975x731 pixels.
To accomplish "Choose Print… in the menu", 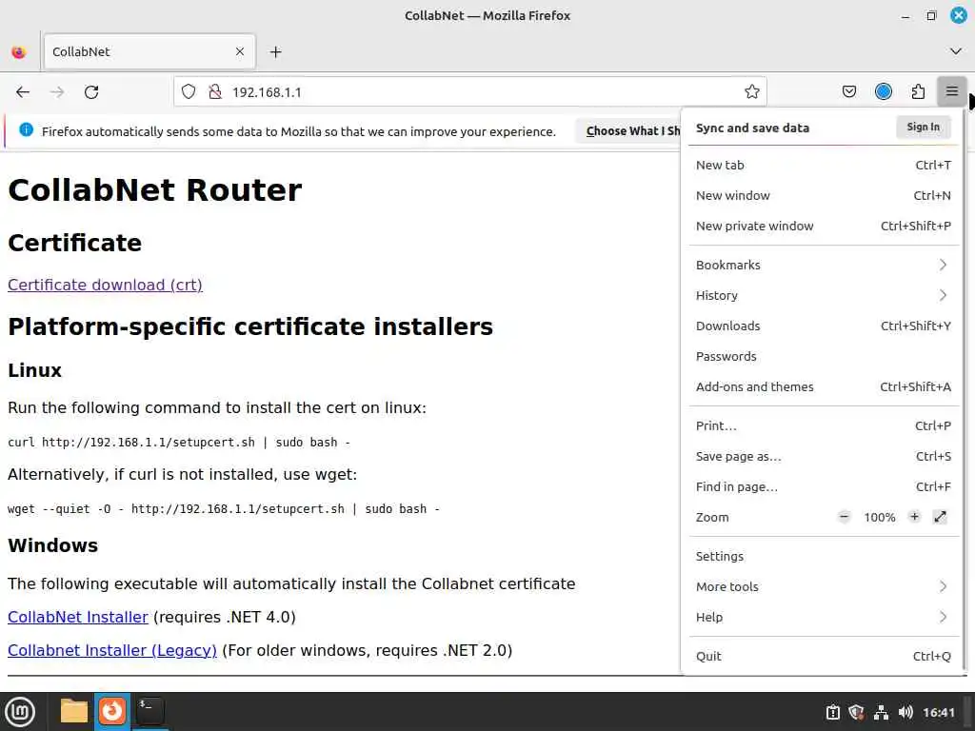I will [824, 425].
